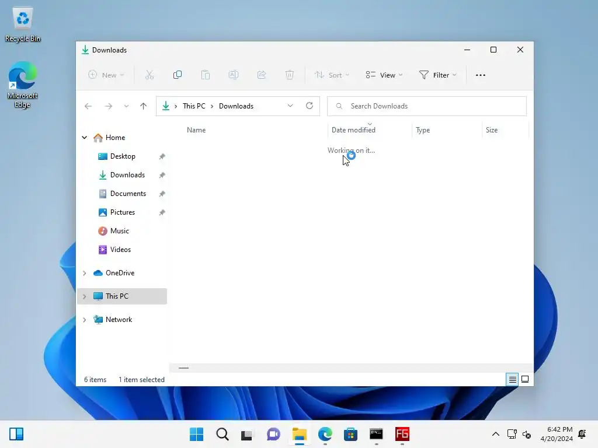This screenshot has height=448, width=598.
Task: Go forward with the right arrow
Action: 108,106
